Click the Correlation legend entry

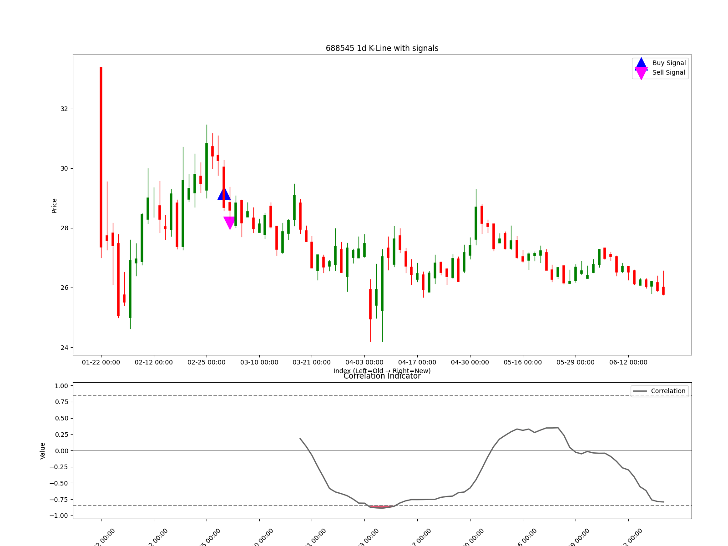click(x=659, y=391)
